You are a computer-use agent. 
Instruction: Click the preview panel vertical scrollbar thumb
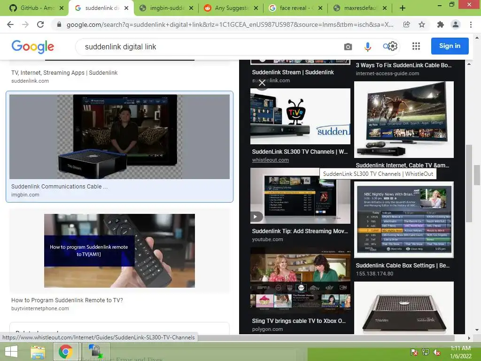pyautogui.click(x=469, y=184)
